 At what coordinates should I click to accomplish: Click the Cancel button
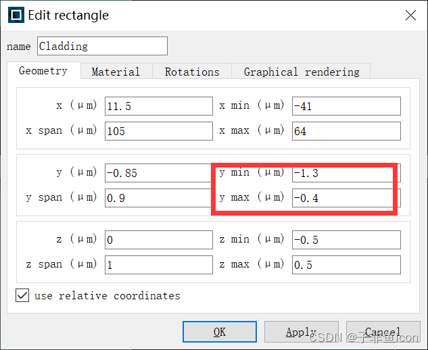pos(383,332)
